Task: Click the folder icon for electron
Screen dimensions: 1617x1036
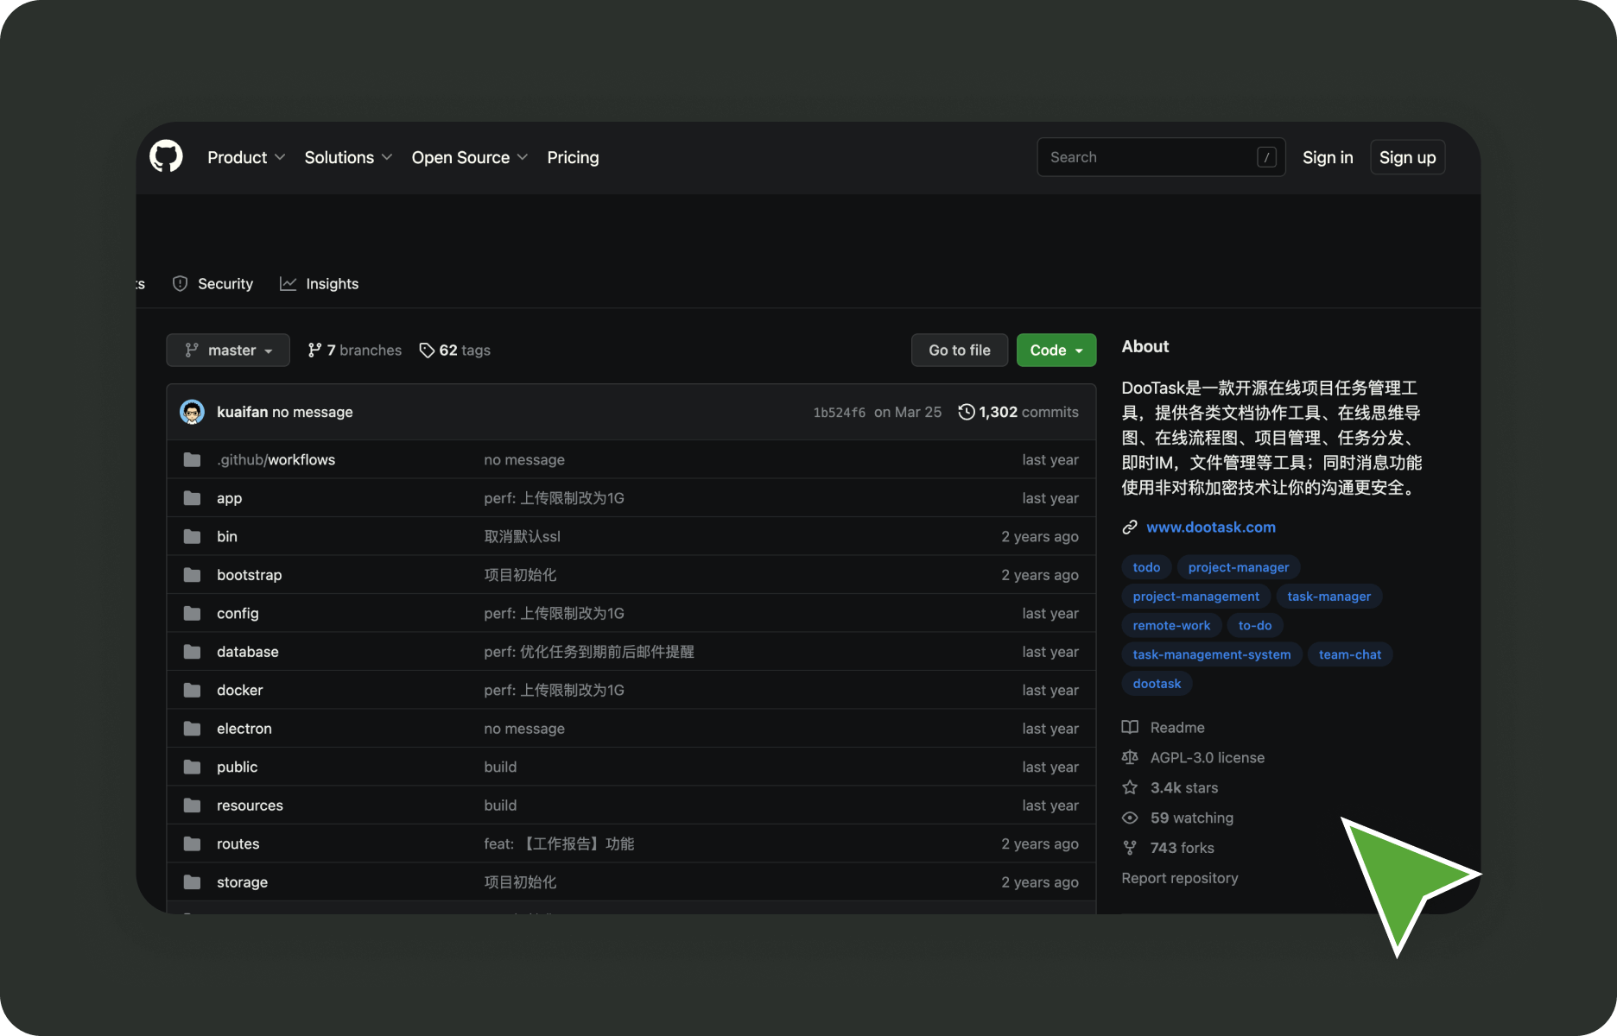Action: tap(192, 729)
